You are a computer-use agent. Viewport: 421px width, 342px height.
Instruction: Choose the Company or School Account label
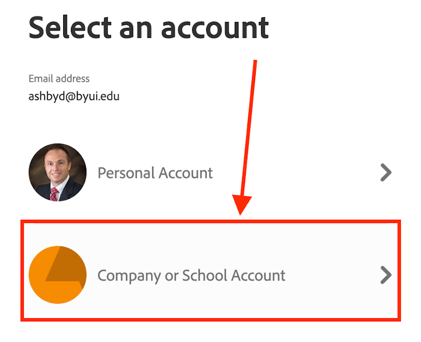[x=192, y=275]
